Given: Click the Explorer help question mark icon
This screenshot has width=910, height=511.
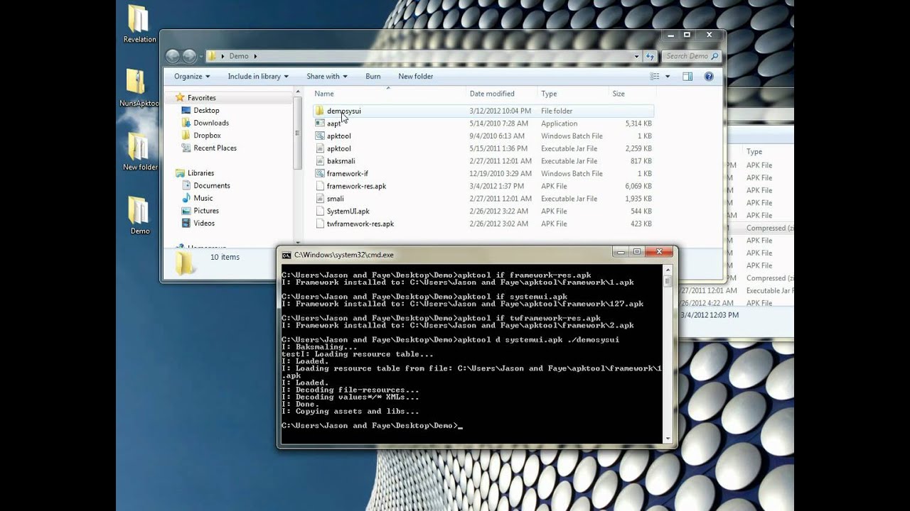Looking at the screenshot, I should (709, 76).
